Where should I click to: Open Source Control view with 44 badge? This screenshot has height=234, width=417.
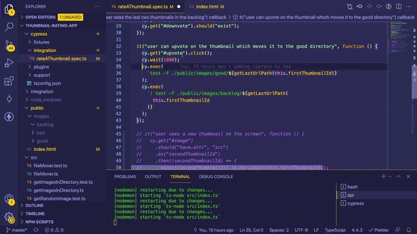pos(9,45)
